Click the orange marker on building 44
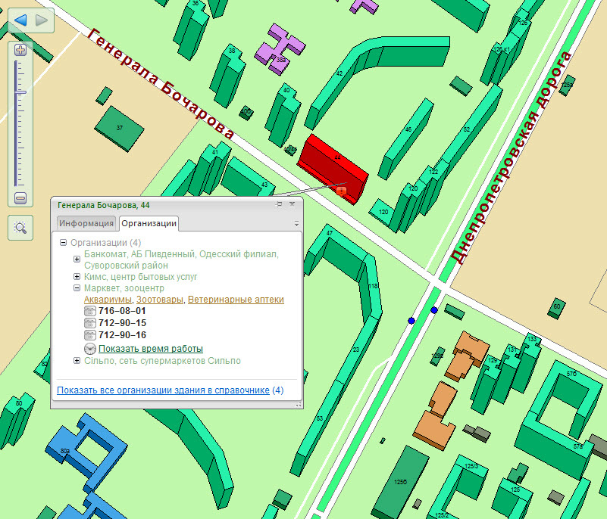 341,191
